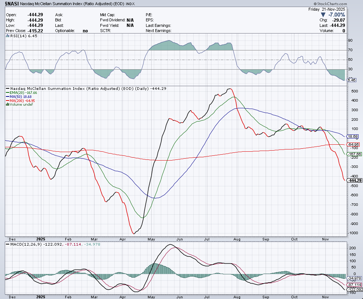The height and width of the screenshot is (299, 363).
Task: Click the 'RSI(14) 6.45' panel label
Action: pyautogui.click(x=24, y=36)
